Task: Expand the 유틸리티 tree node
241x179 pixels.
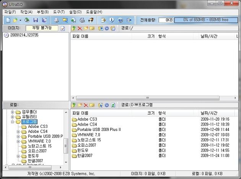Action: (x=13, y=117)
